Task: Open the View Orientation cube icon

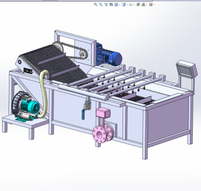Action: click(116, 5)
